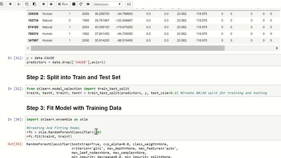281x158 pixels.
Task: Move selected cell down arrow
Action: tap(51, 4)
